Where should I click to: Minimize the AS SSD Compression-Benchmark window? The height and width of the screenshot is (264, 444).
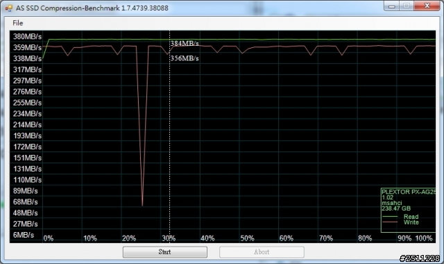[391, 6]
